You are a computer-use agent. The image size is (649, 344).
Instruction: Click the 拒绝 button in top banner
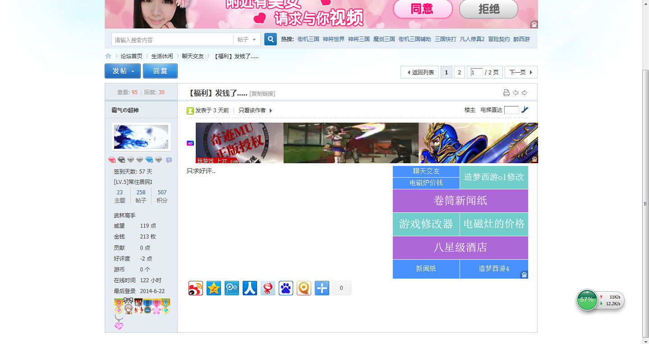coord(489,9)
